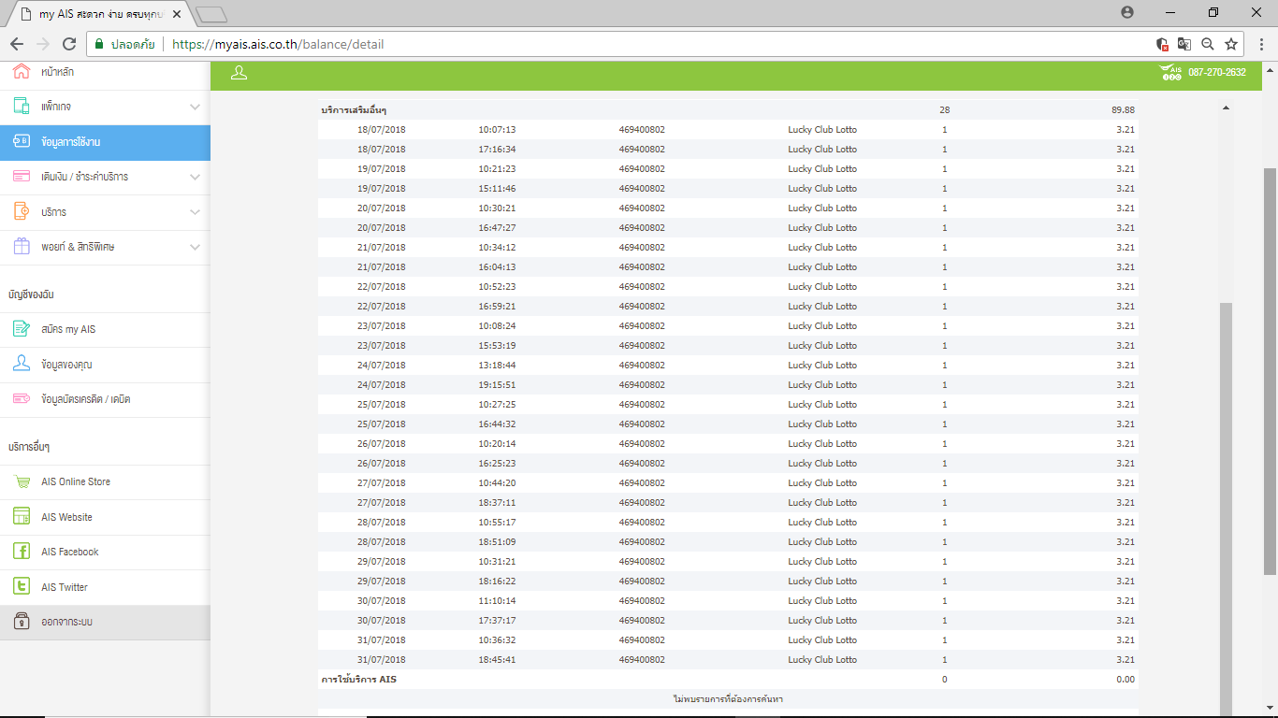Click the usage data icon in sidebar
This screenshot has width=1278, height=718.
(x=22, y=142)
